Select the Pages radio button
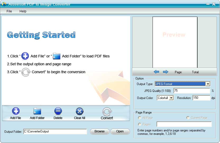 click(x=139, y=124)
